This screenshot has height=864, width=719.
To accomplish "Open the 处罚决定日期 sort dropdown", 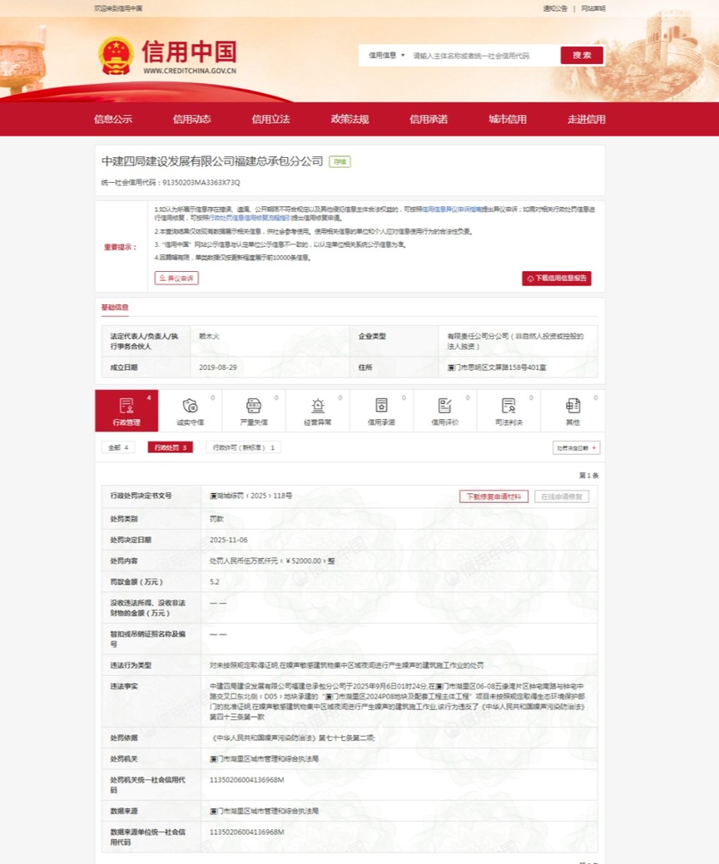I will [576, 447].
